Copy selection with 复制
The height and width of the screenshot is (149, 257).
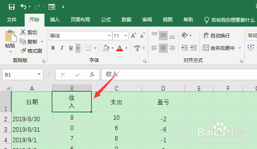28,41
